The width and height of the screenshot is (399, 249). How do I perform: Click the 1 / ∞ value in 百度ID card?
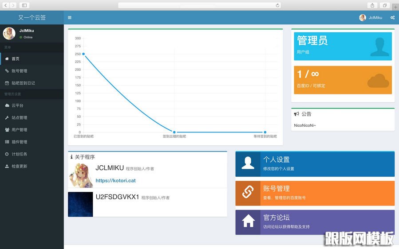point(308,74)
